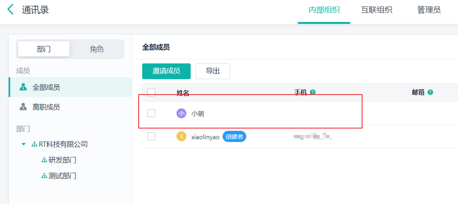Switch to the 角色 segment
458x204 pixels.
coord(97,49)
